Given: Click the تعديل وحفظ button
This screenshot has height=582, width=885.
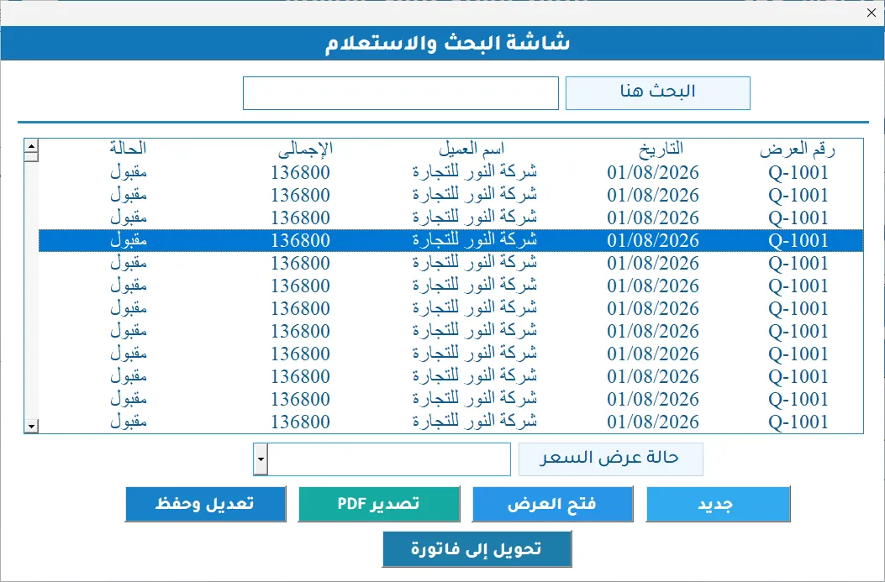Looking at the screenshot, I should click(205, 504).
